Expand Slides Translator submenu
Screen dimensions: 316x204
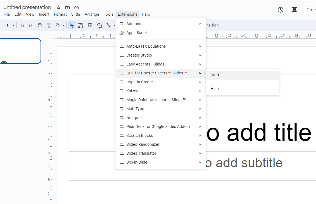click(161, 154)
